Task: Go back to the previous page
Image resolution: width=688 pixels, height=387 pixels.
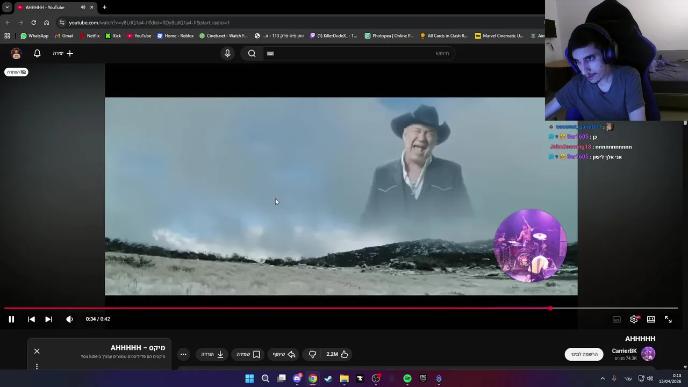Action: pyautogui.click(x=8, y=23)
